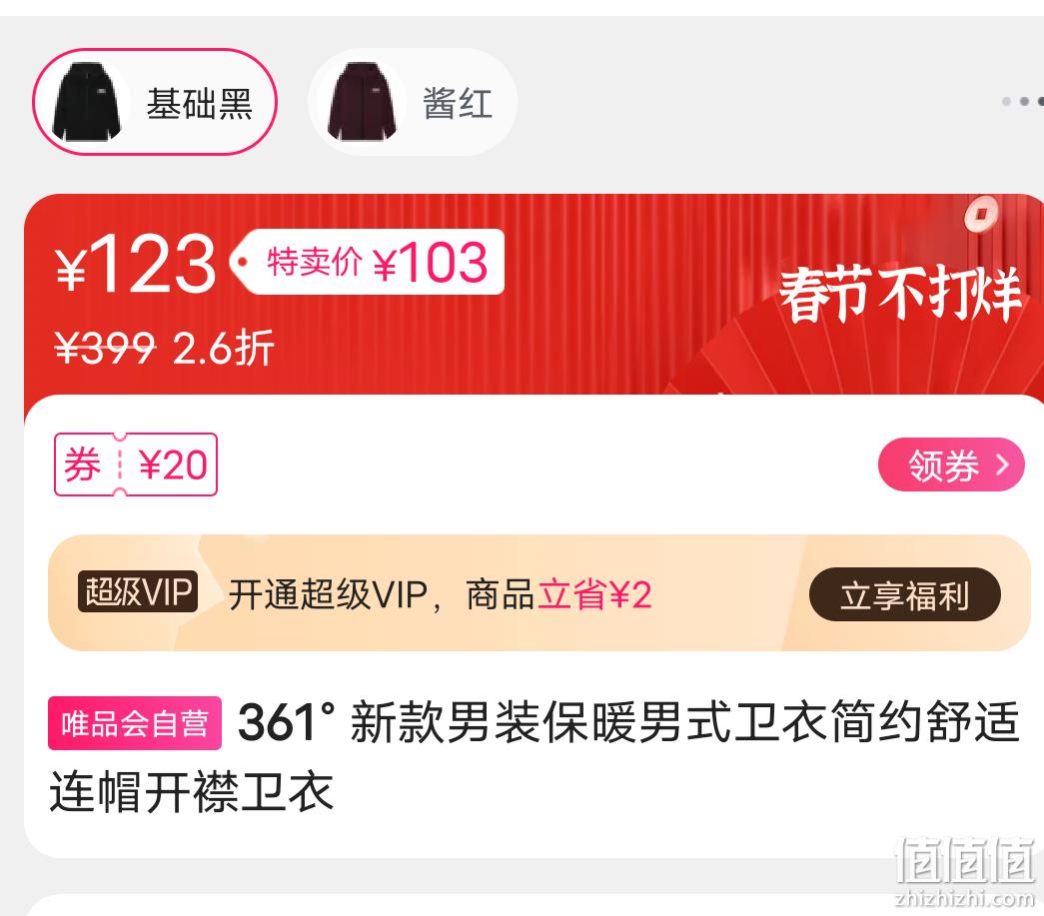The height and width of the screenshot is (916, 1044).
Task: Tap the dark red hoodie thumbnail
Action: tap(363, 102)
